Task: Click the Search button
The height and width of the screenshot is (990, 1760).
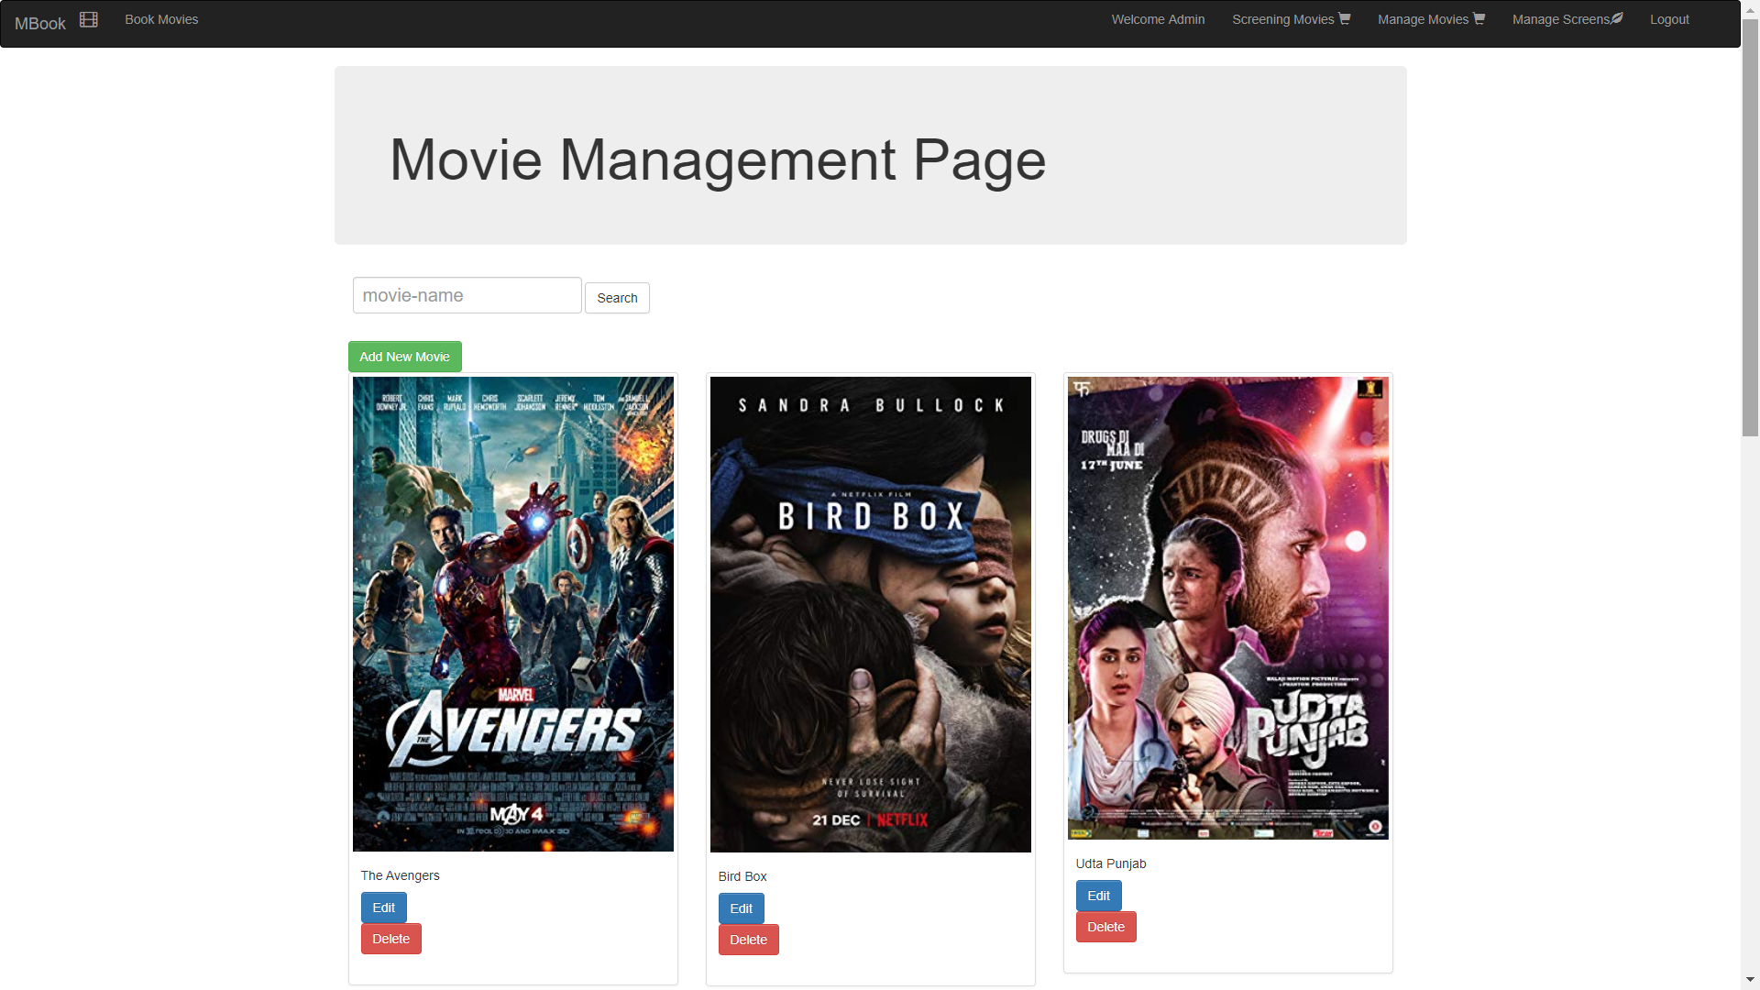Action: coord(617,298)
